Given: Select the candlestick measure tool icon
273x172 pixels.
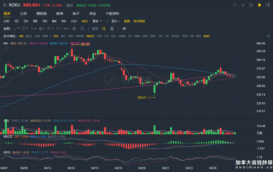Looking at the screenshot, I should (x=74, y=29).
